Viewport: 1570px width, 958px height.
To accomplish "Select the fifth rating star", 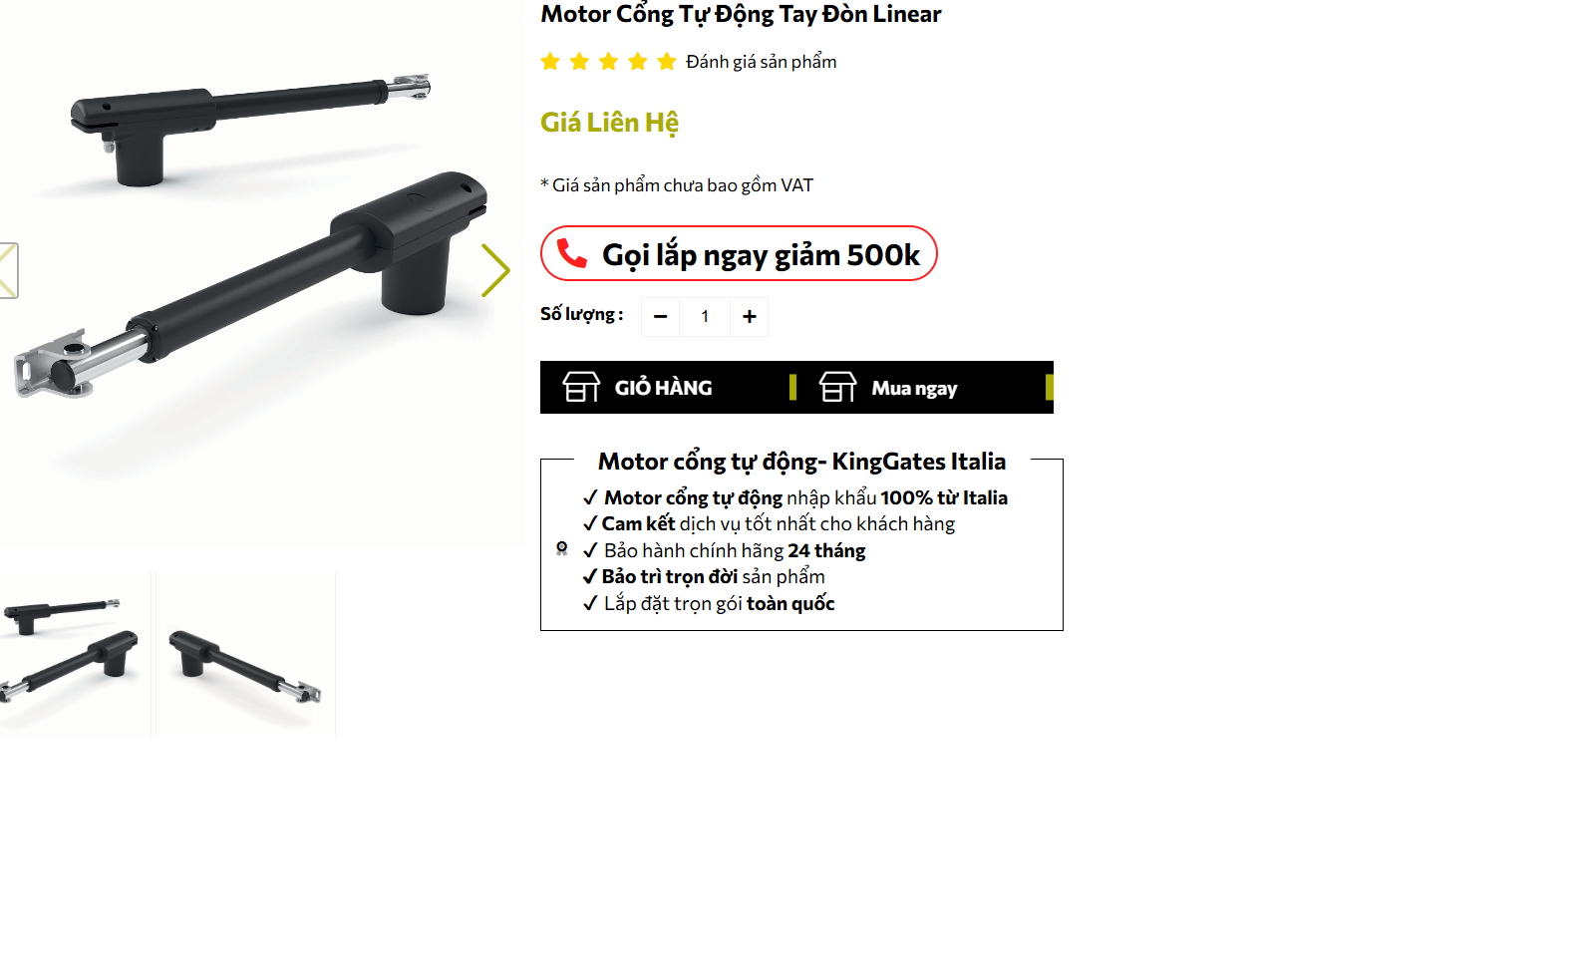I will pyautogui.click(x=667, y=62).
